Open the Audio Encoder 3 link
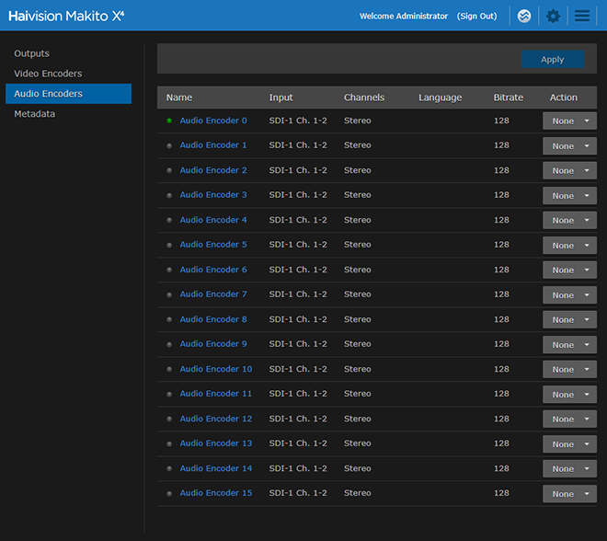Viewport: 607px width, 541px height. [213, 195]
